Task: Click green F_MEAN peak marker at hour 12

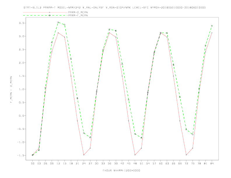Action: coord(58,22)
